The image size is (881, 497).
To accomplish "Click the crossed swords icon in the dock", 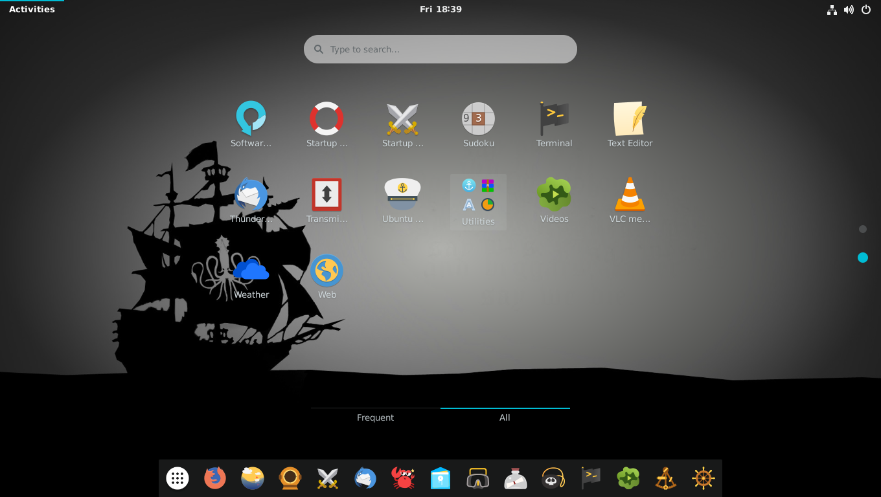I will click(x=328, y=478).
